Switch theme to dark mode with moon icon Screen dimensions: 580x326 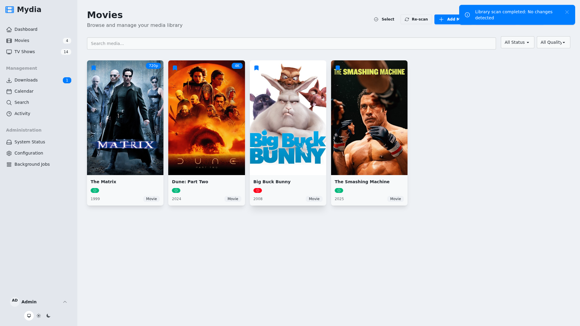pyautogui.click(x=48, y=315)
